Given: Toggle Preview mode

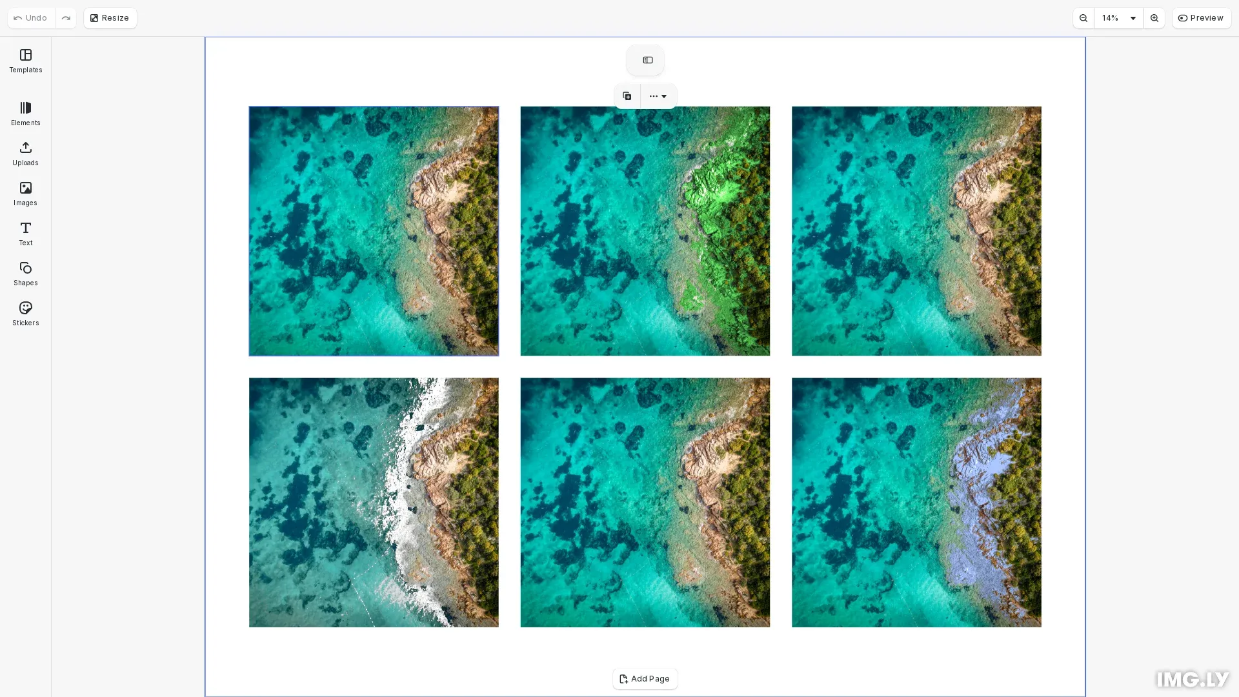Looking at the screenshot, I should (x=1201, y=18).
